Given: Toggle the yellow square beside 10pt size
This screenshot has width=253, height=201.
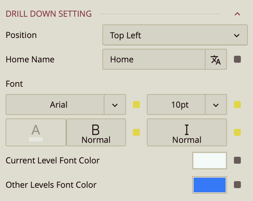Looking at the screenshot, I should [x=237, y=105].
